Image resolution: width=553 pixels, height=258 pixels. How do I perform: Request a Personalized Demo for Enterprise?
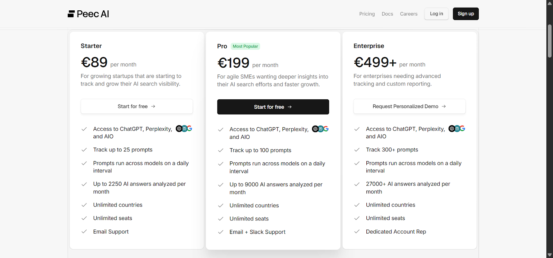409,106
